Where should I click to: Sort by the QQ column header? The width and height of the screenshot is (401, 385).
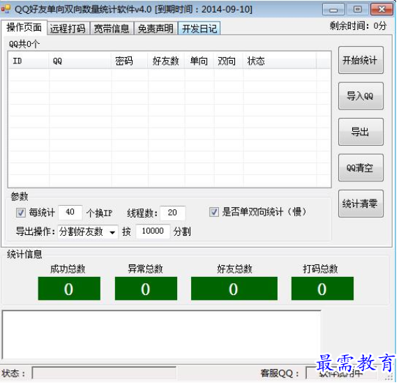[x=80, y=61]
